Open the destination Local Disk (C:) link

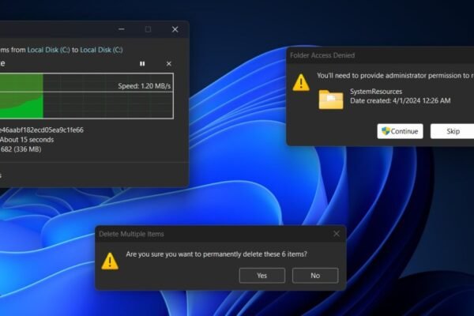(x=105, y=50)
